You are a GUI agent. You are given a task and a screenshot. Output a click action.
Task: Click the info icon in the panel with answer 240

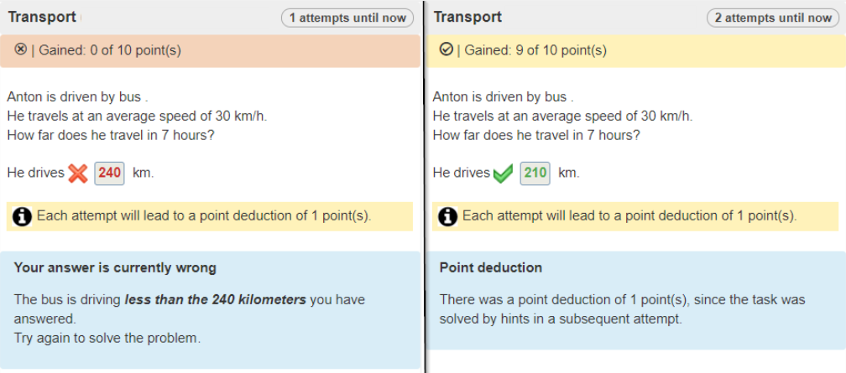click(23, 216)
